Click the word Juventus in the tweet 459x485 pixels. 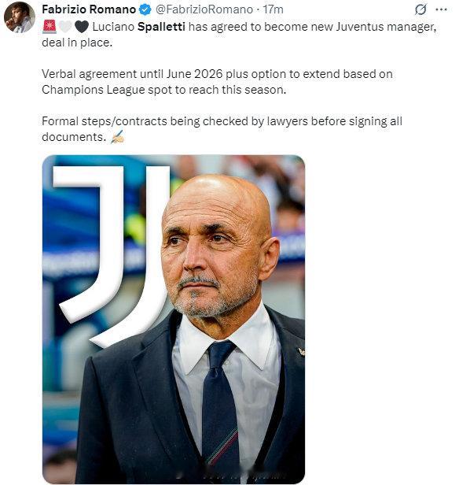click(x=360, y=27)
